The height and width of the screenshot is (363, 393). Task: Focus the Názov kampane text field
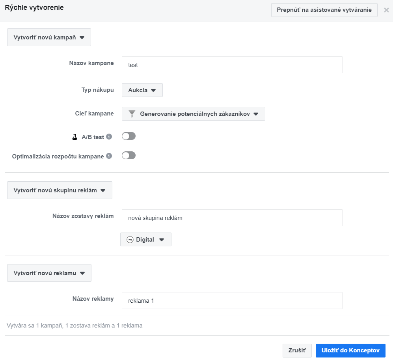[232, 65]
